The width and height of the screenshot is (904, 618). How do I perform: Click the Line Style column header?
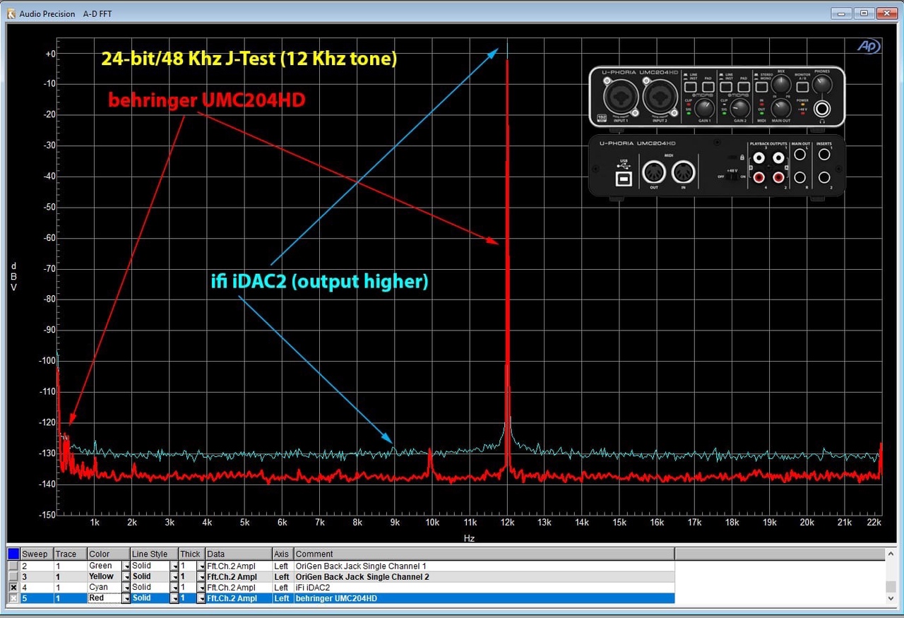click(x=154, y=554)
